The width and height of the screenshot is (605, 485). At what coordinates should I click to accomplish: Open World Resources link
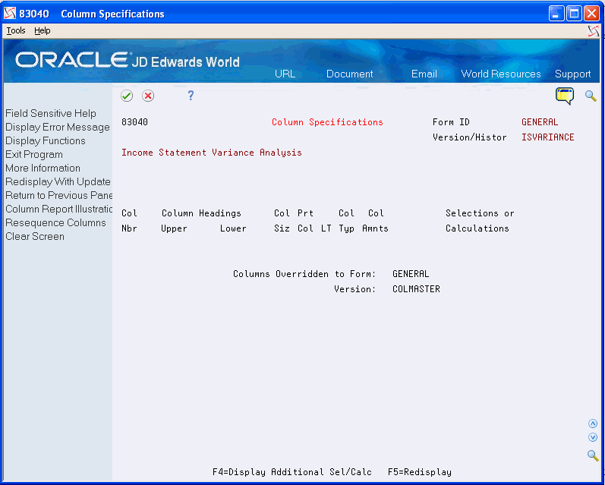pyautogui.click(x=501, y=74)
